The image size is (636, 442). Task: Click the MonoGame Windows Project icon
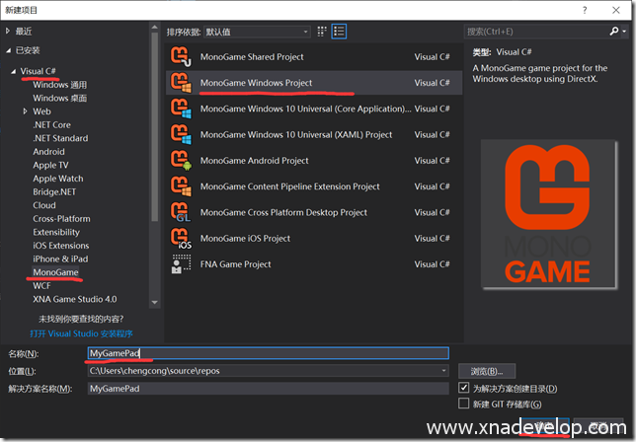[181, 83]
